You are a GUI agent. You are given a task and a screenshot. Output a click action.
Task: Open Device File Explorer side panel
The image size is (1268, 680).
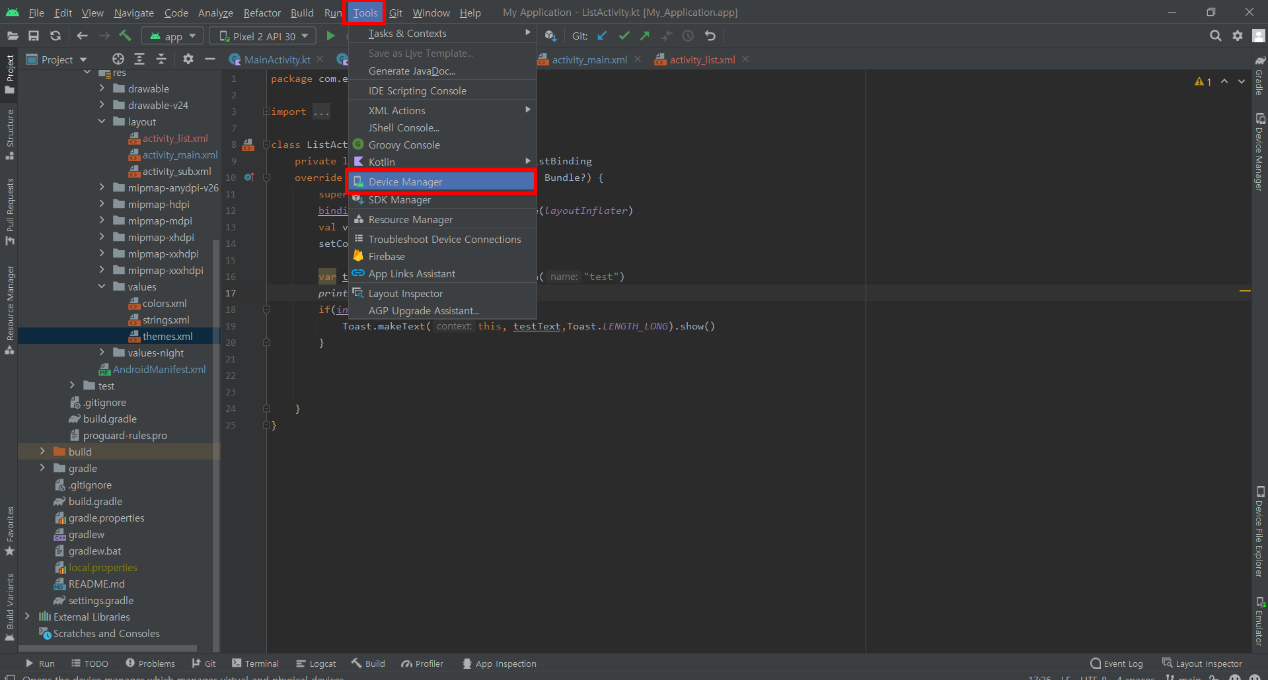[x=1260, y=531]
